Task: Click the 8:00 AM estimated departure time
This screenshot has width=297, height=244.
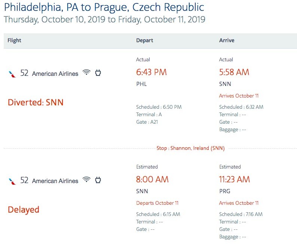Action: 152,179
